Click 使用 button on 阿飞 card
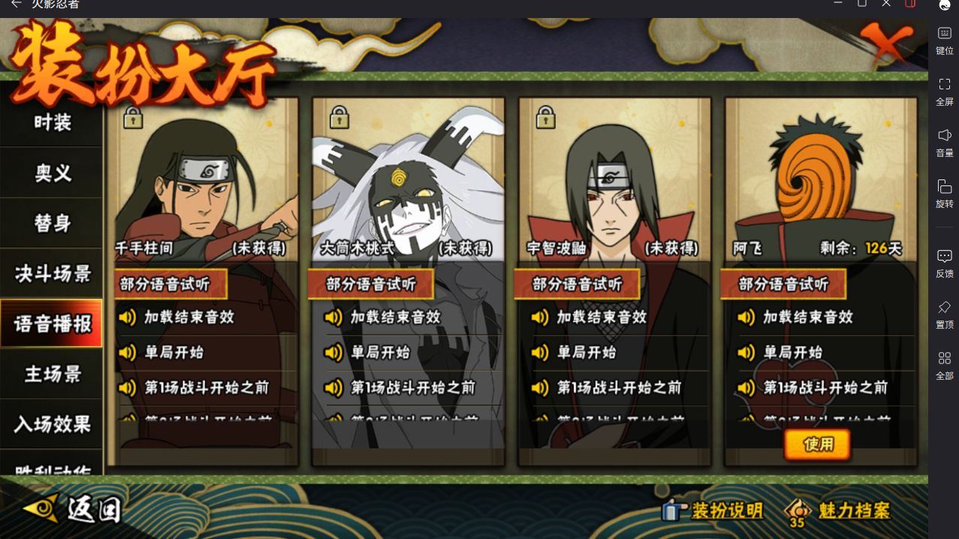Screen dimensions: 959x539 pyautogui.click(x=818, y=444)
